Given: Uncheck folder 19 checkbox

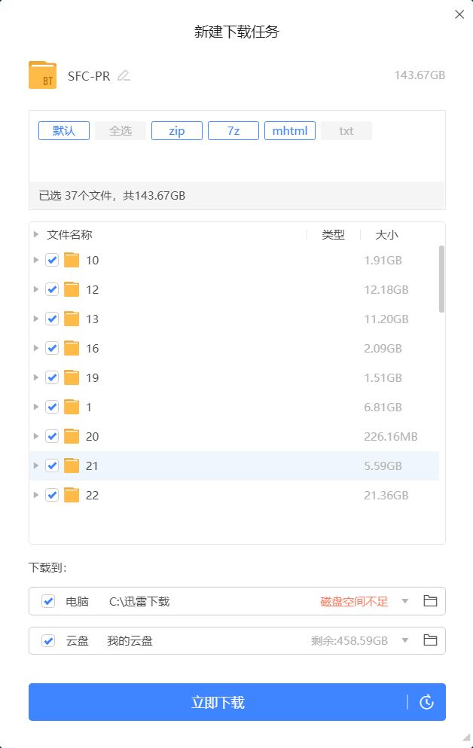Looking at the screenshot, I should click(x=52, y=377).
